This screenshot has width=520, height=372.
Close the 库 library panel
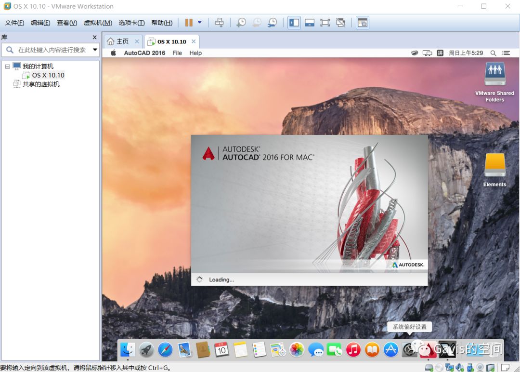pos(94,37)
